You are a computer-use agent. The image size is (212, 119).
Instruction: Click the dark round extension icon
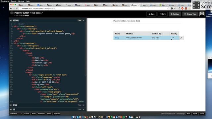click(172, 8)
